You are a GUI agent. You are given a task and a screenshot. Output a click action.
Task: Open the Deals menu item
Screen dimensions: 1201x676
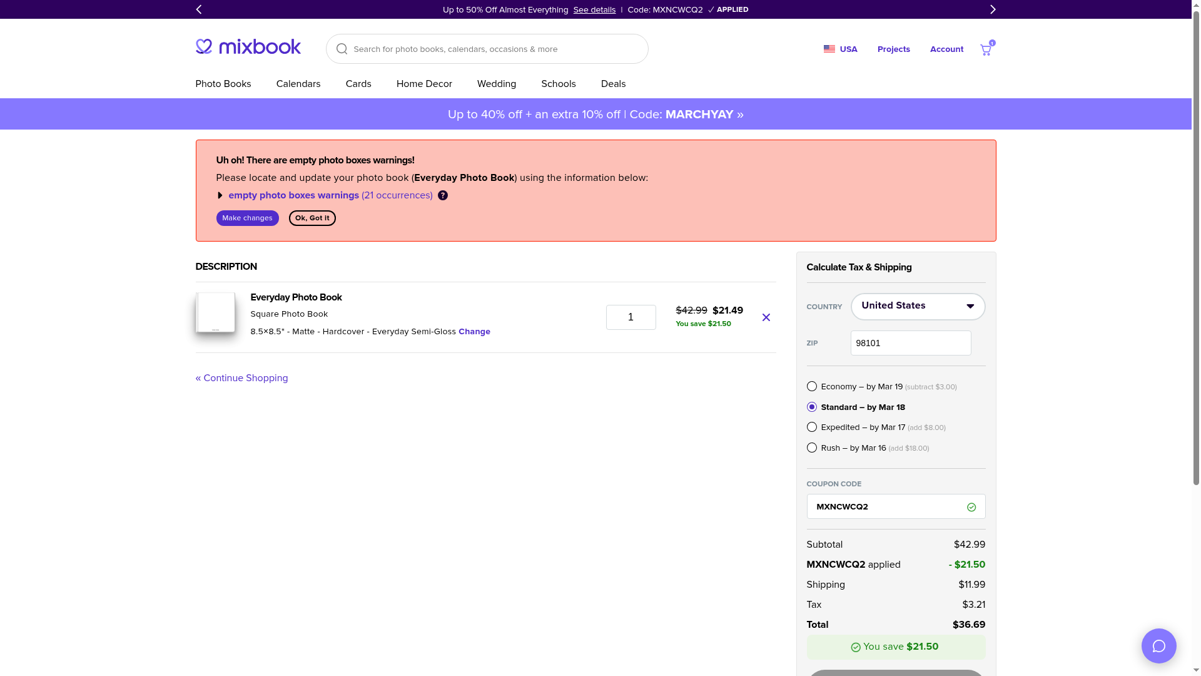click(x=613, y=84)
